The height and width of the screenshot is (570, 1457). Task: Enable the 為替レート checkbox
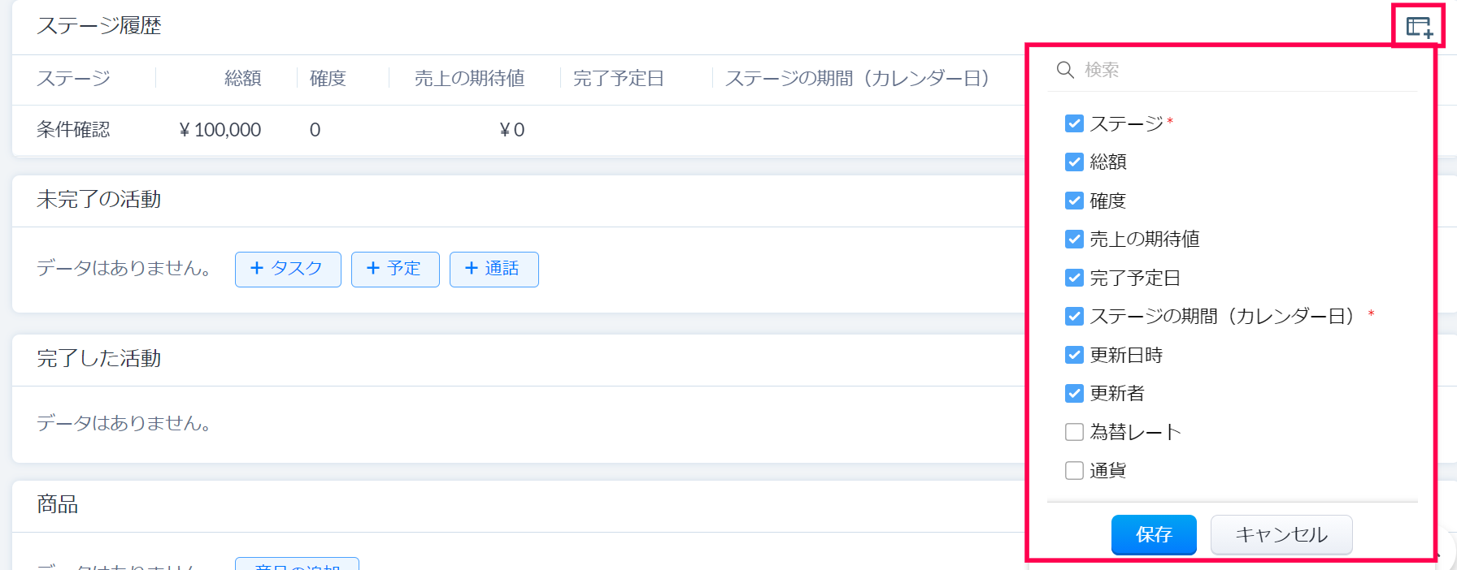(x=1074, y=432)
